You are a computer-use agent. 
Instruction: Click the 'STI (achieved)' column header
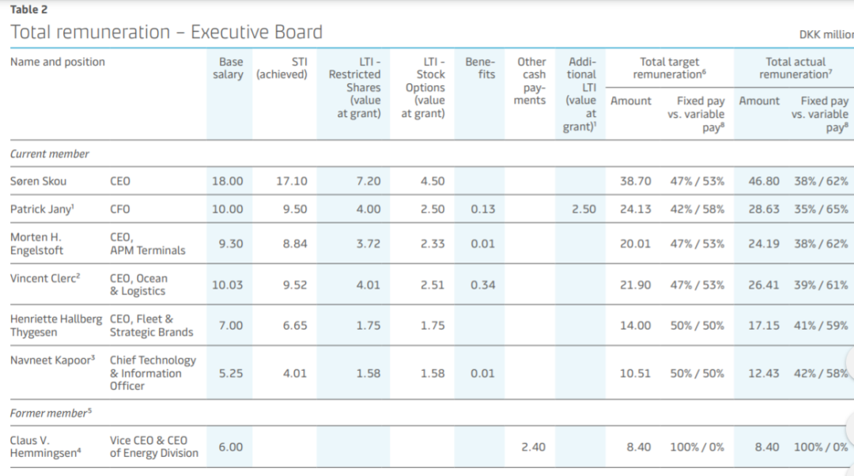click(282, 68)
